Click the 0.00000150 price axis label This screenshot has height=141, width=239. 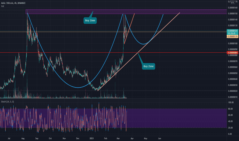[233, 14]
